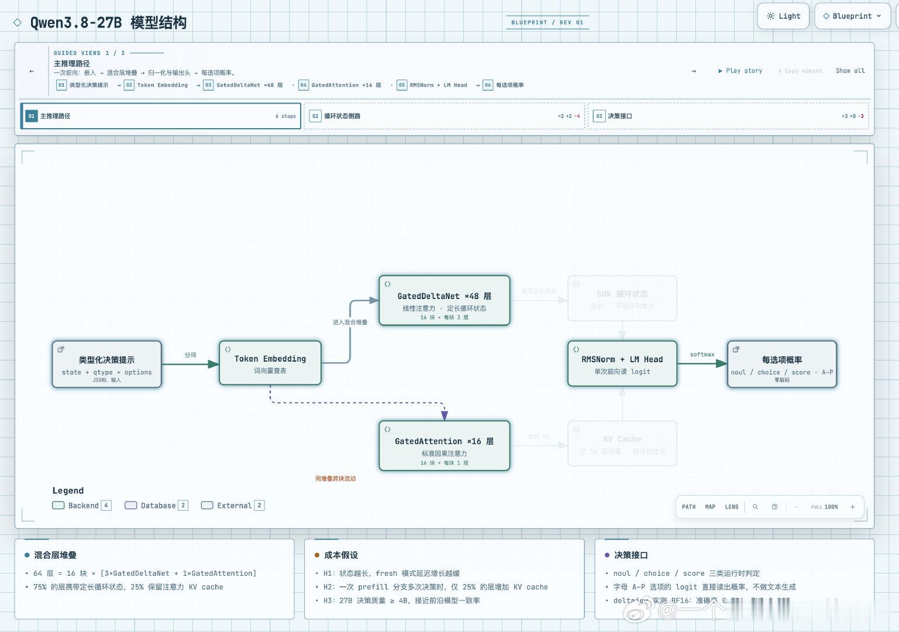Click the 进入混合堆叠 edge label
The image size is (899, 632).
350,322
